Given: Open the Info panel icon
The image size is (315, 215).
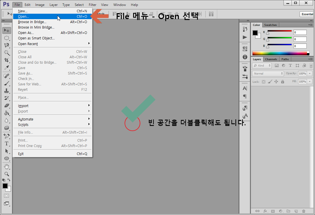Looking at the screenshot, I should (x=245, y=57).
